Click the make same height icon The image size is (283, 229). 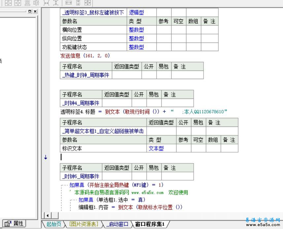78,3
